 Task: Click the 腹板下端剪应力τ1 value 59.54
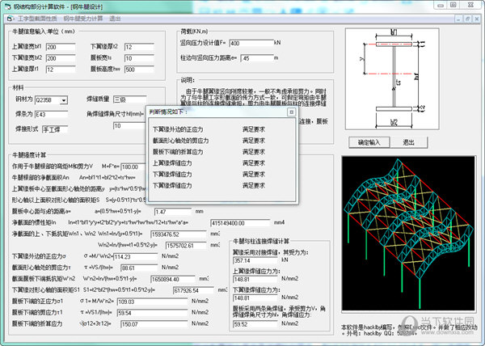pos(152,313)
